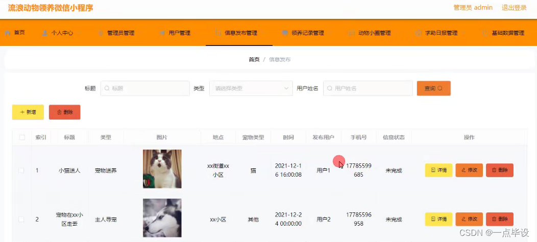Screen dimensions: 537x242
Task: Click the location cell xx街道xx小区
Action: [218, 171]
